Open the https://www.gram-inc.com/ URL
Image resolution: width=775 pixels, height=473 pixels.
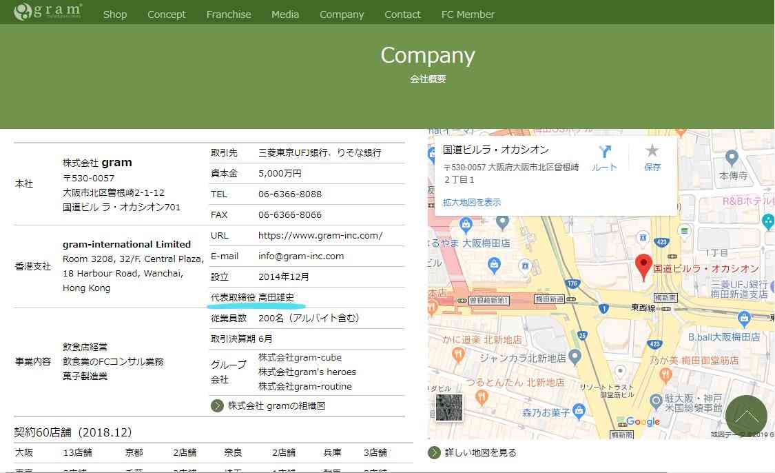(320, 236)
